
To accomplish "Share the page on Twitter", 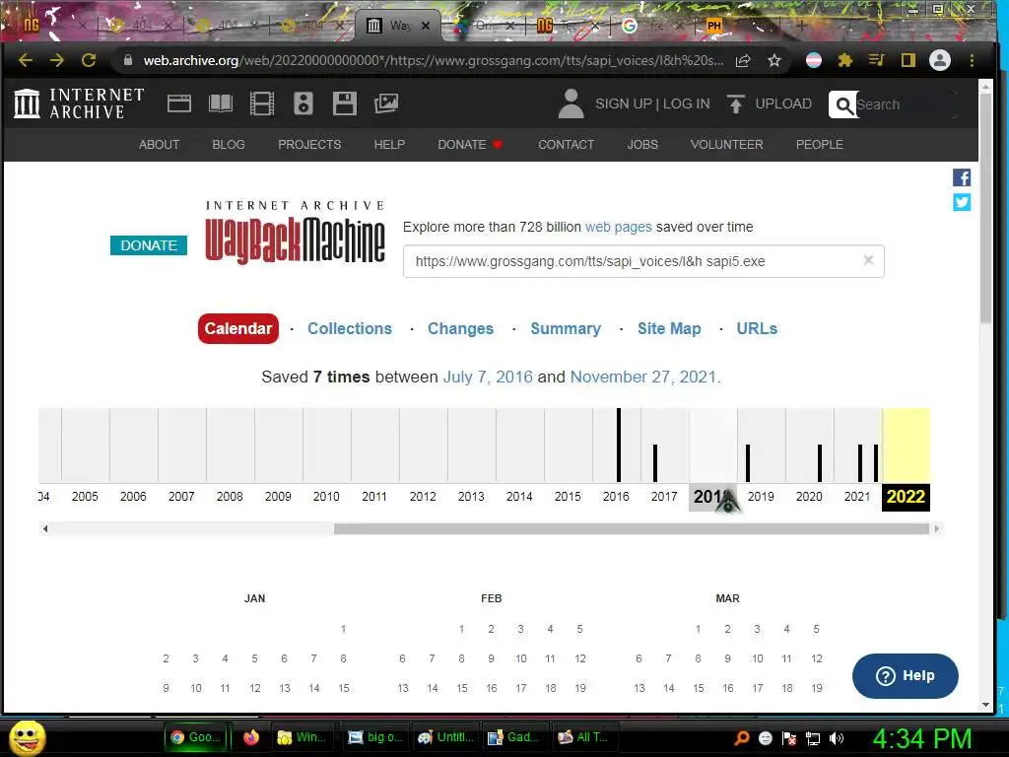I will coord(962,202).
